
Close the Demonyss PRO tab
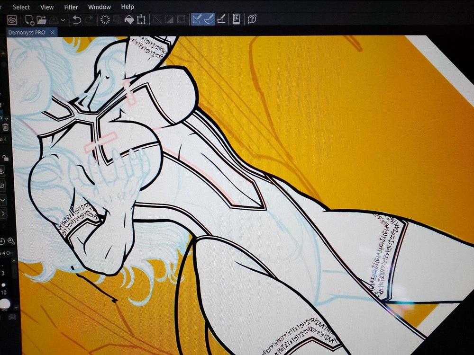click(x=53, y=32)
